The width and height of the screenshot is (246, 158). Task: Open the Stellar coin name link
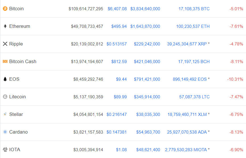coord(16,114)
